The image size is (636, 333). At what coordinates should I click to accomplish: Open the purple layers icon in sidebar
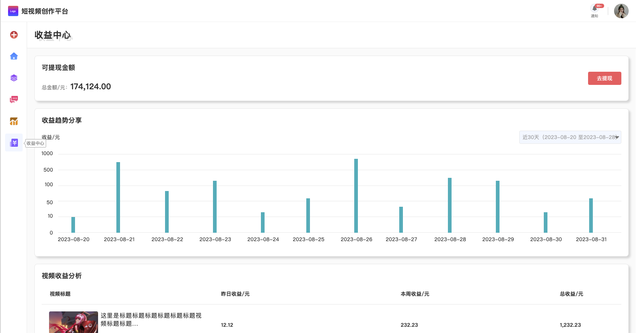pos(14,78)
